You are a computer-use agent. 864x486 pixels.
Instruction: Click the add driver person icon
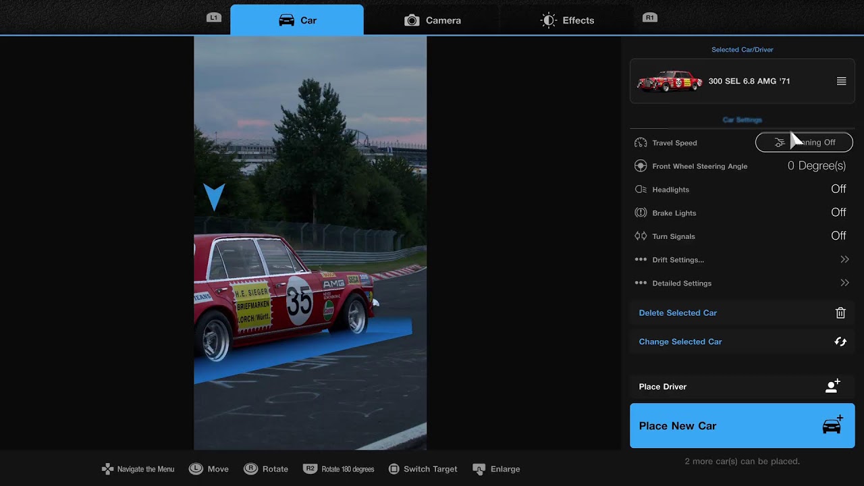[832, 385]
